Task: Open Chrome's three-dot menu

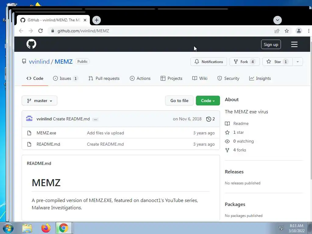Action: 309,31
